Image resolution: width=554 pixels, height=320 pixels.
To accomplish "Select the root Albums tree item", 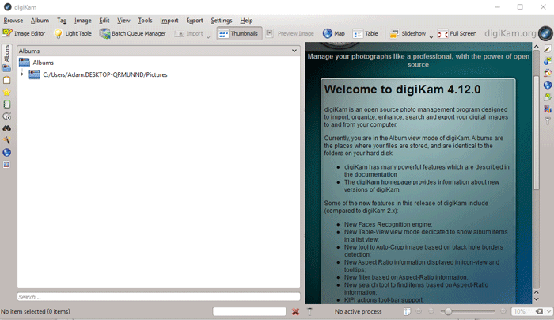I will coord(43,63).
